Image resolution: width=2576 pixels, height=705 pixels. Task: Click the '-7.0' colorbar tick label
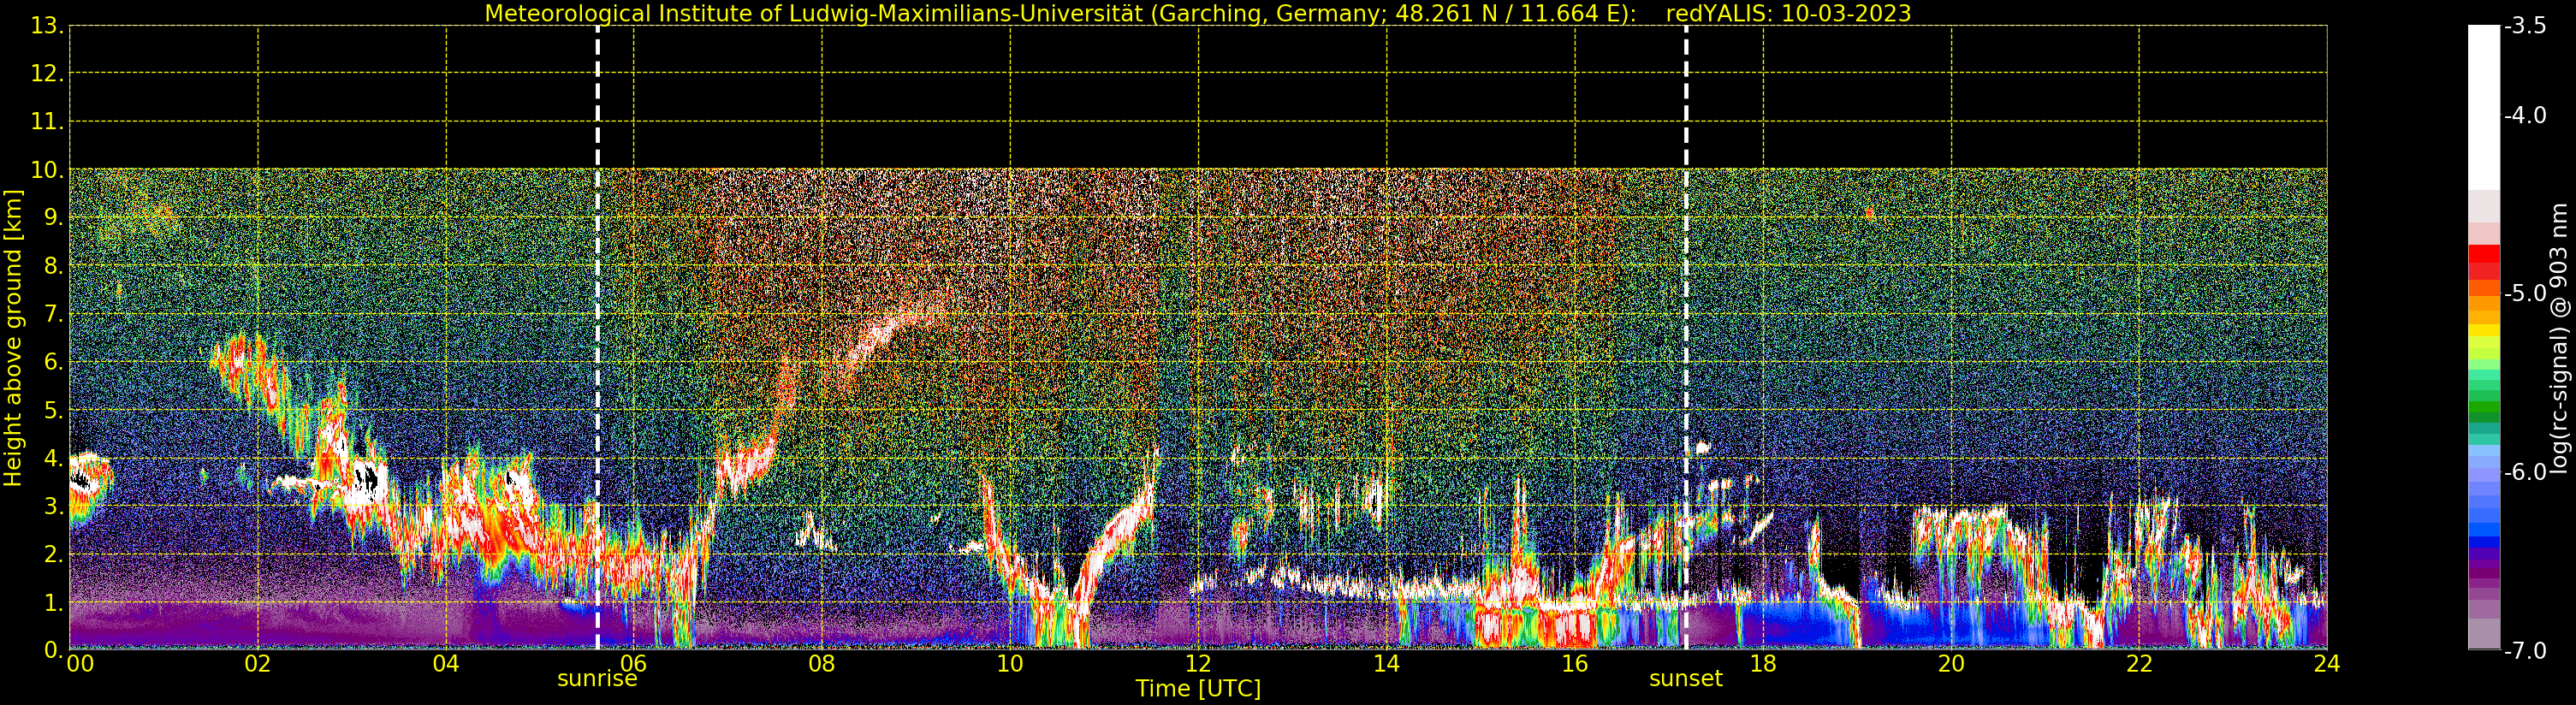(2526, 650)
